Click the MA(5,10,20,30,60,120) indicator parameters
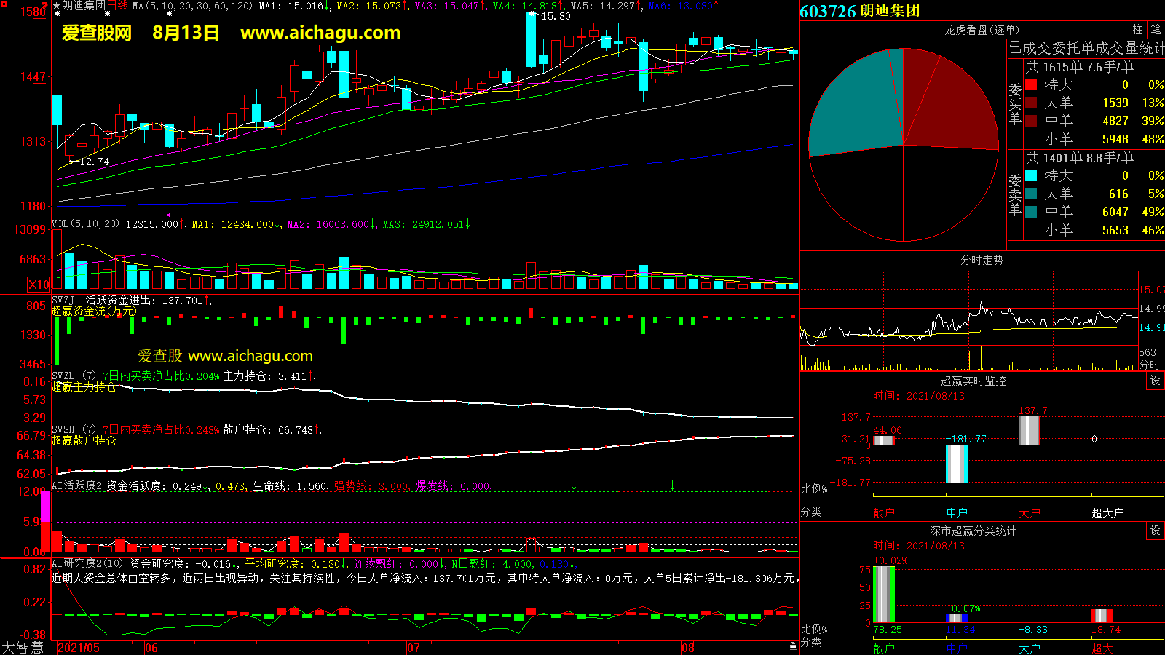The height and width of the screenshot is (655, 1165). click(x=192, y=6)
